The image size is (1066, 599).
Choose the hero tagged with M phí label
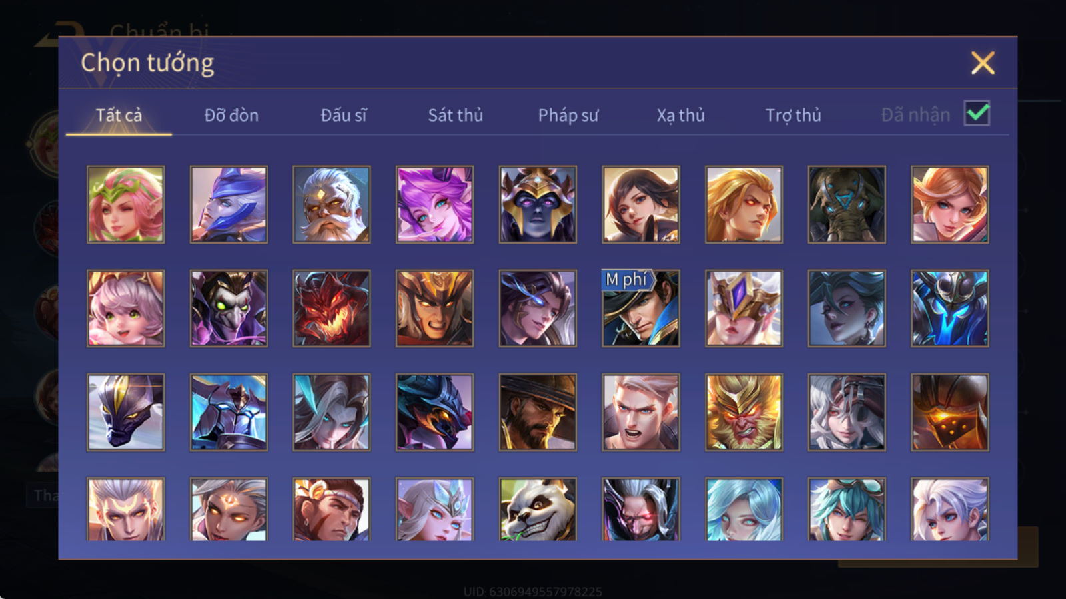[x=641, y=308]
